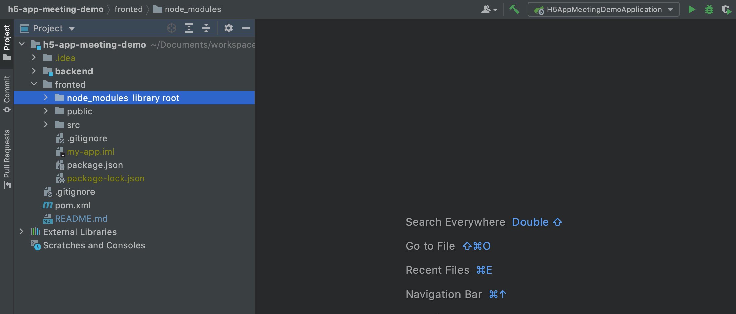Click the Build project hammer icon
The height and width of the screenshot is (314, 736).
point(514,9)
